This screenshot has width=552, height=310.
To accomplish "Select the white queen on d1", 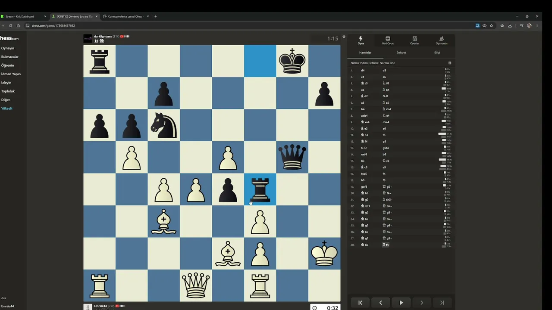I will point(196,285).
